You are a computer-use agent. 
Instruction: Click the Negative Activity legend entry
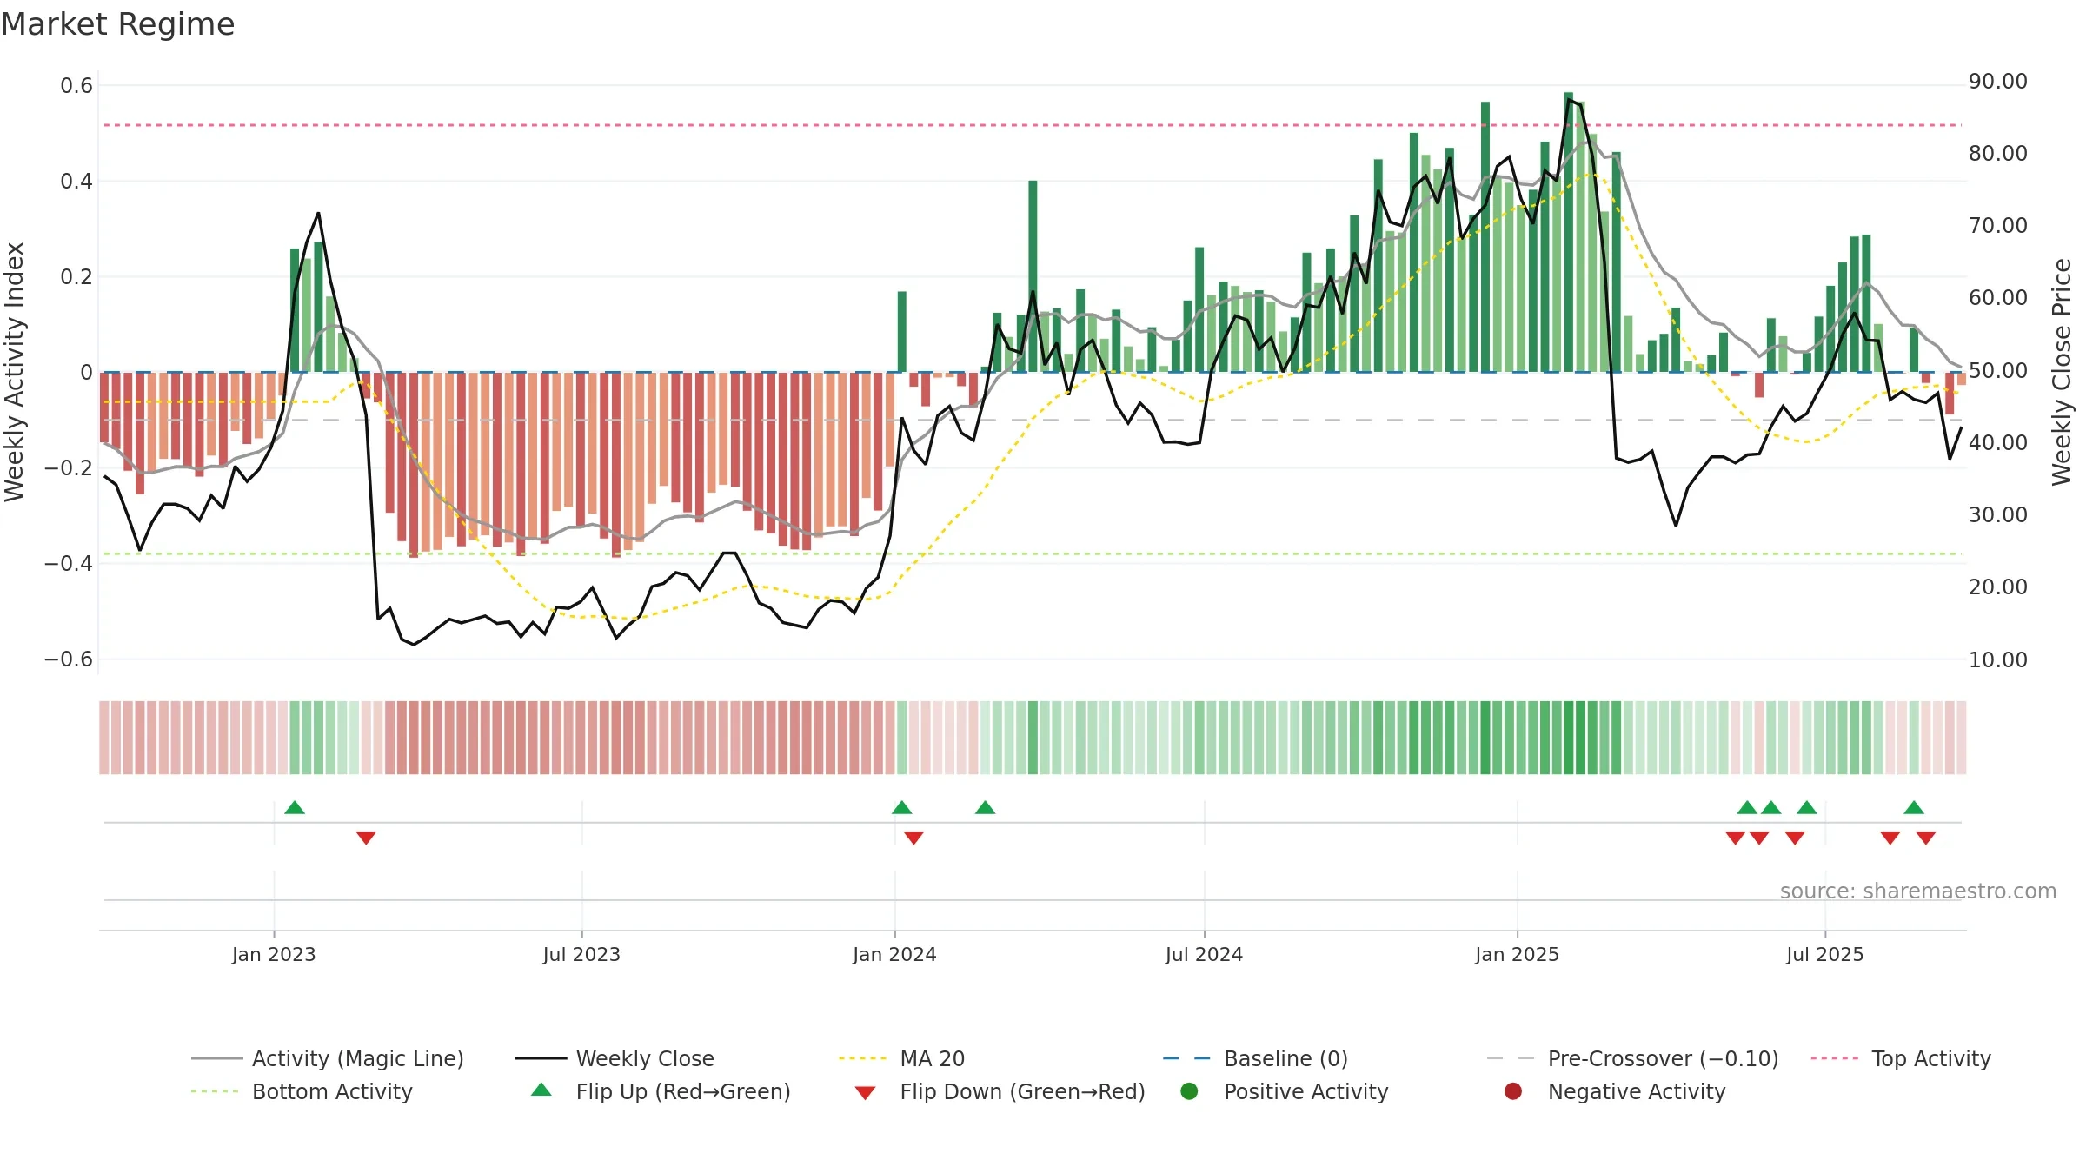tap(1615, 1091)
